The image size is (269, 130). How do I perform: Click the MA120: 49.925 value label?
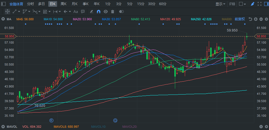tap(171, 19)
